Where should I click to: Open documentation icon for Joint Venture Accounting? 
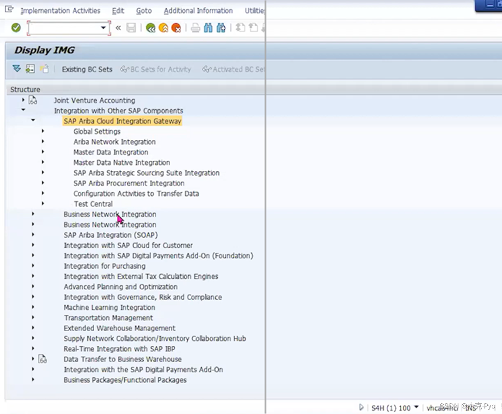33,100
